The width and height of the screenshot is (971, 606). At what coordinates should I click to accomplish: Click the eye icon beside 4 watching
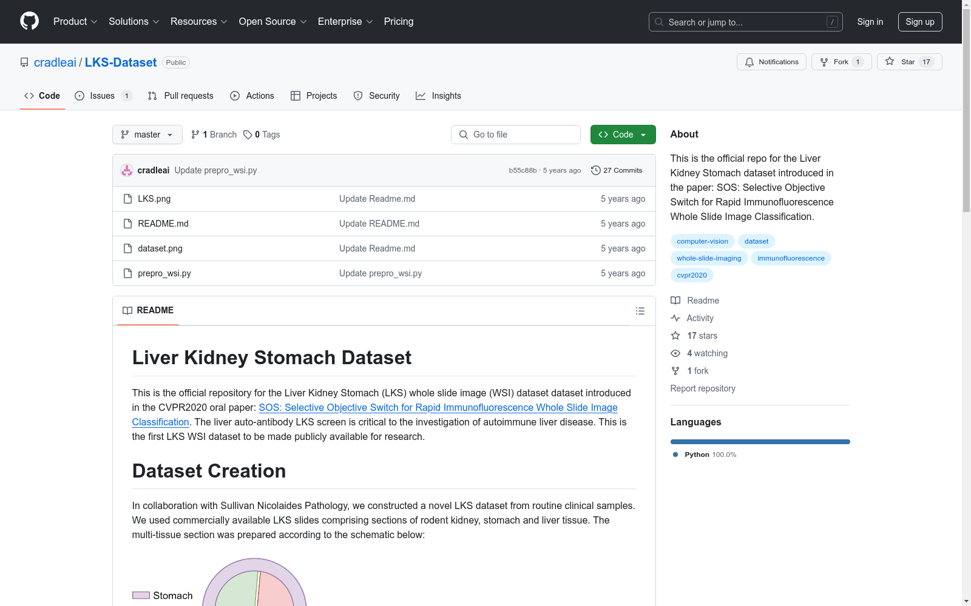click(675, 353)
